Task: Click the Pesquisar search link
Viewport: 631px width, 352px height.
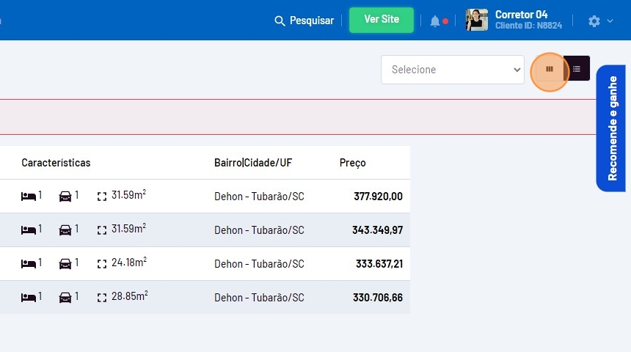Action: pos(311,21)
